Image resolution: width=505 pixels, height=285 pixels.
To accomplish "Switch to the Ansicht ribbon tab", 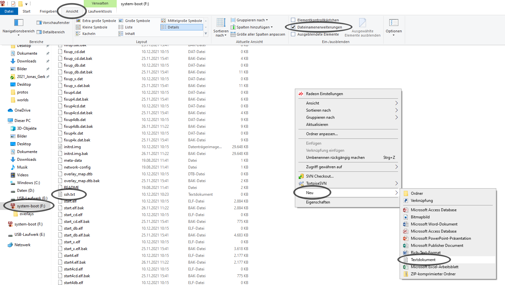I will click(72, 11).
